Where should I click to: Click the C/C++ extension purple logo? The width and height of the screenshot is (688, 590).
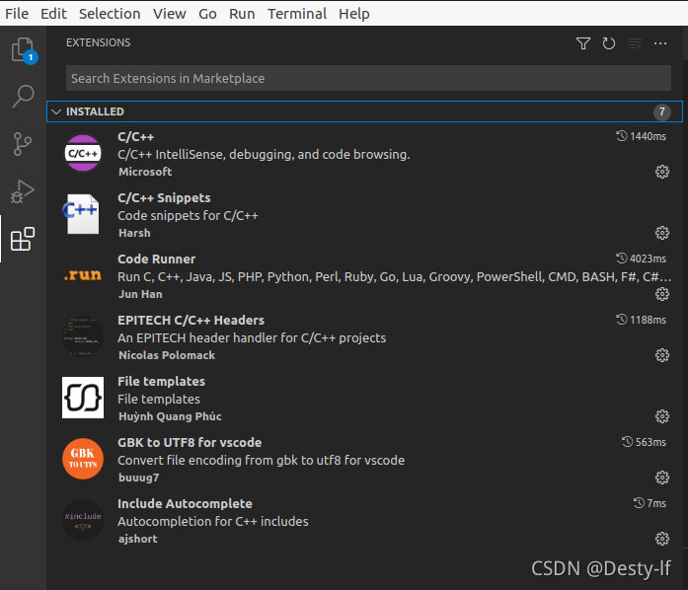(x=83, y=153)
